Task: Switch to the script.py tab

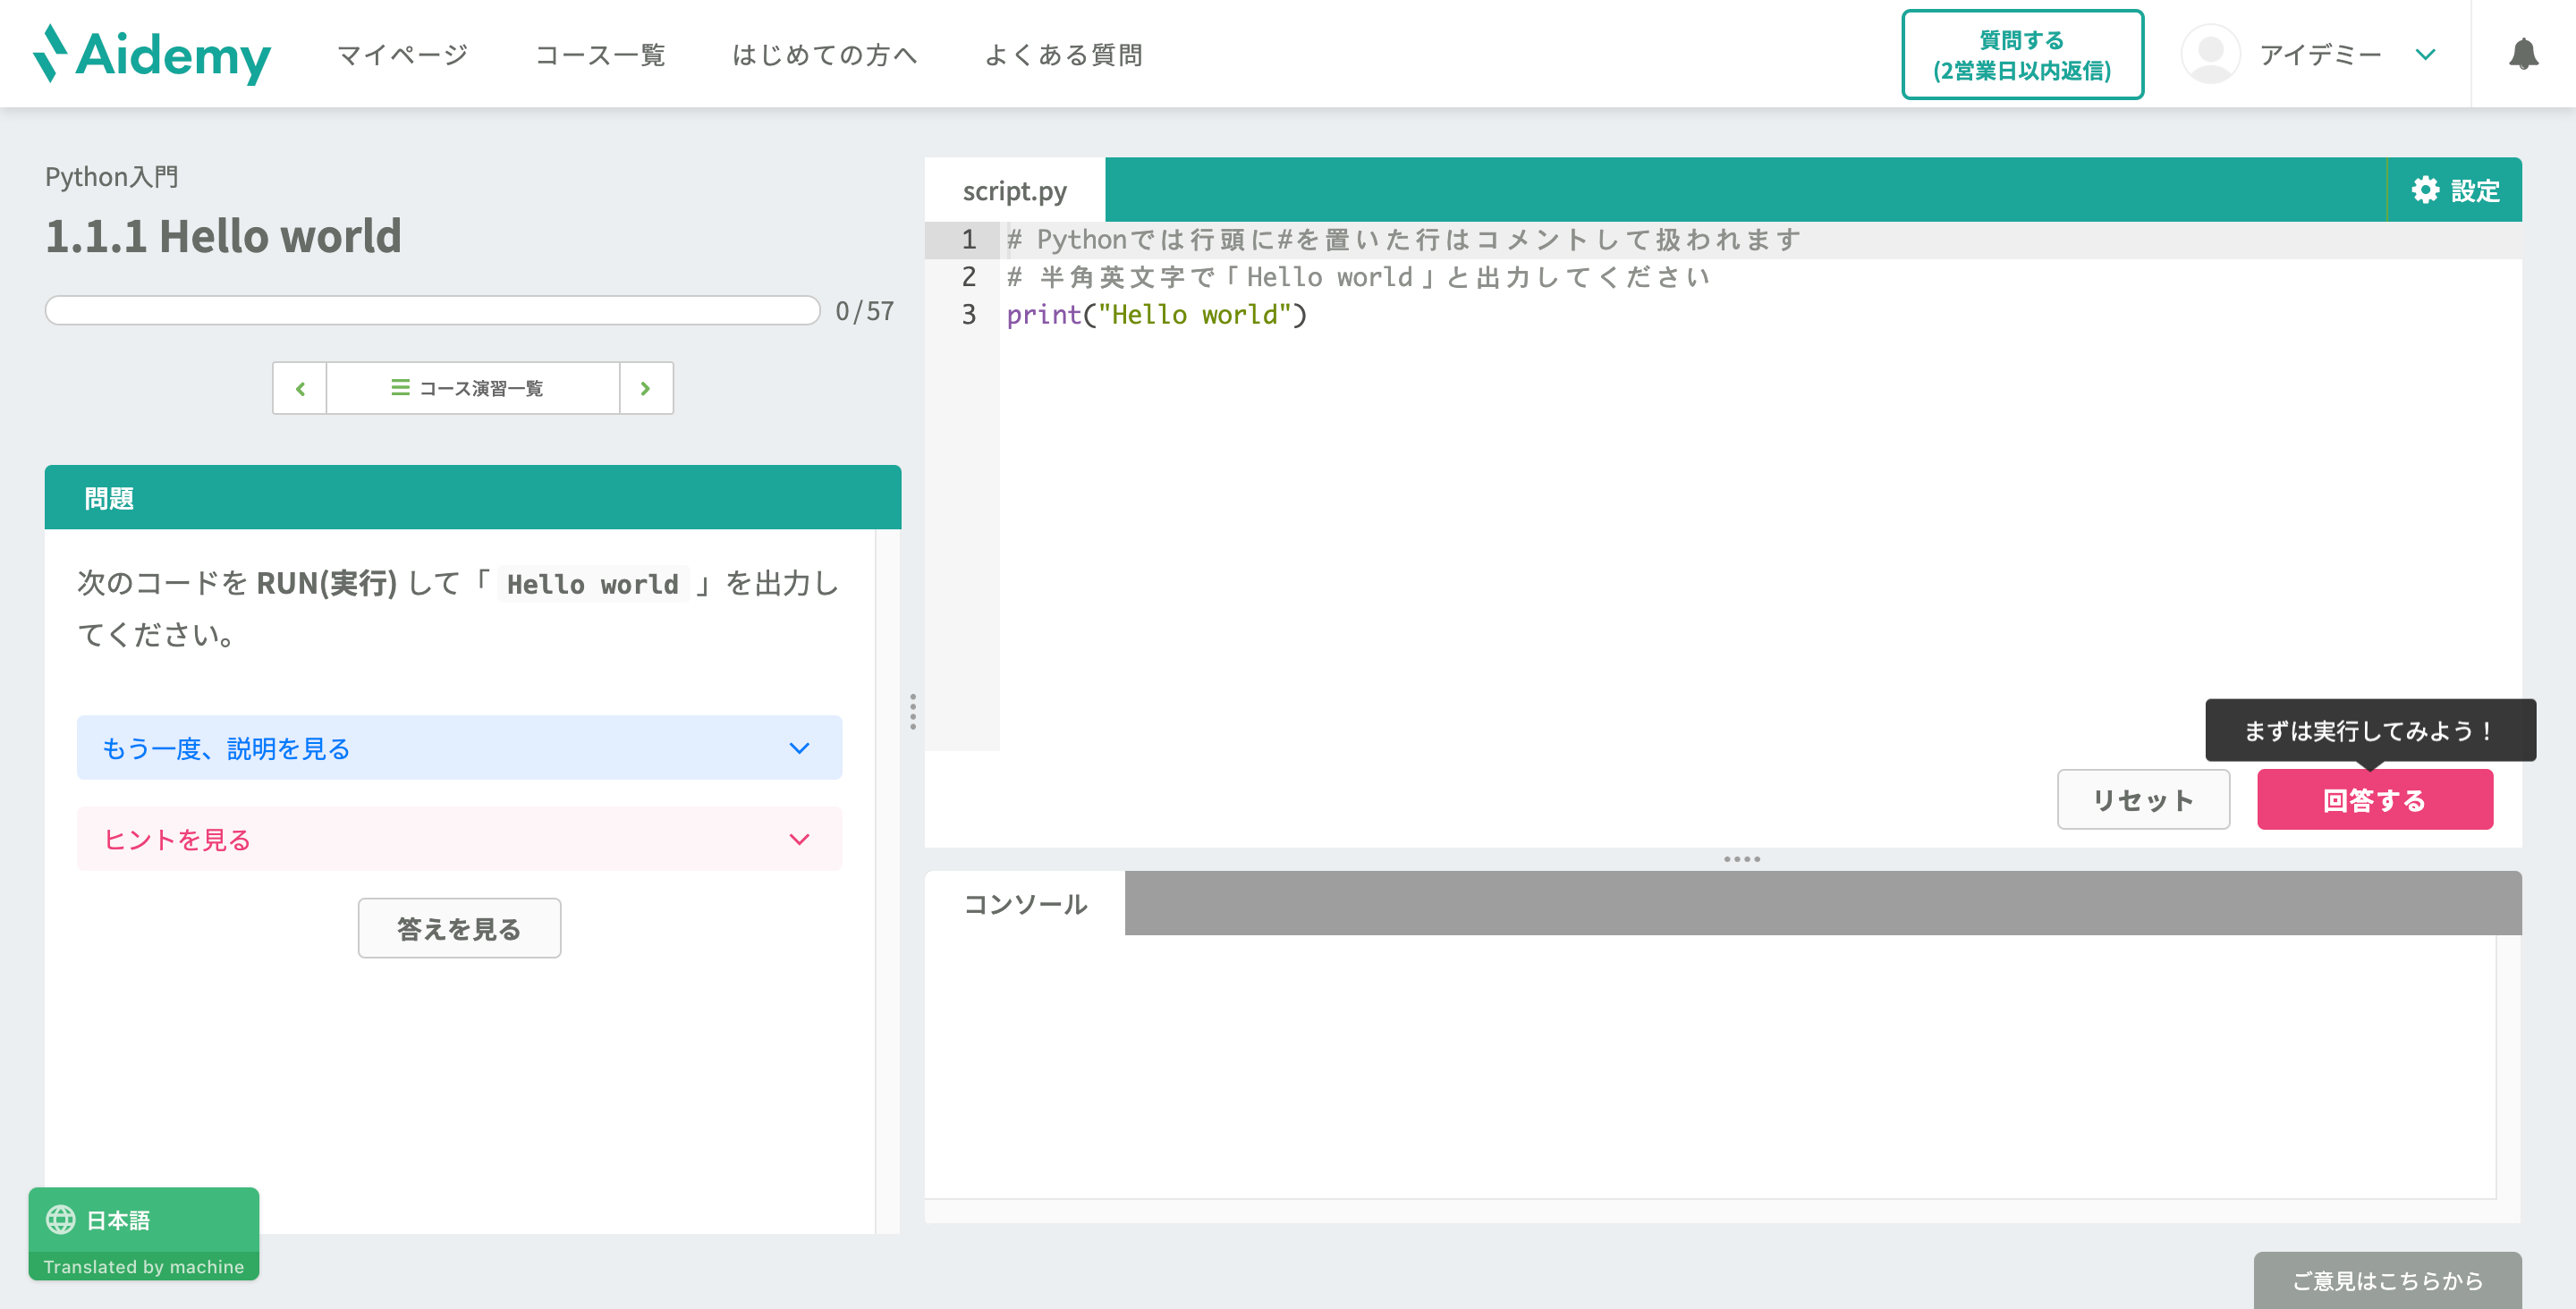Action: (x=1014, y=189)
